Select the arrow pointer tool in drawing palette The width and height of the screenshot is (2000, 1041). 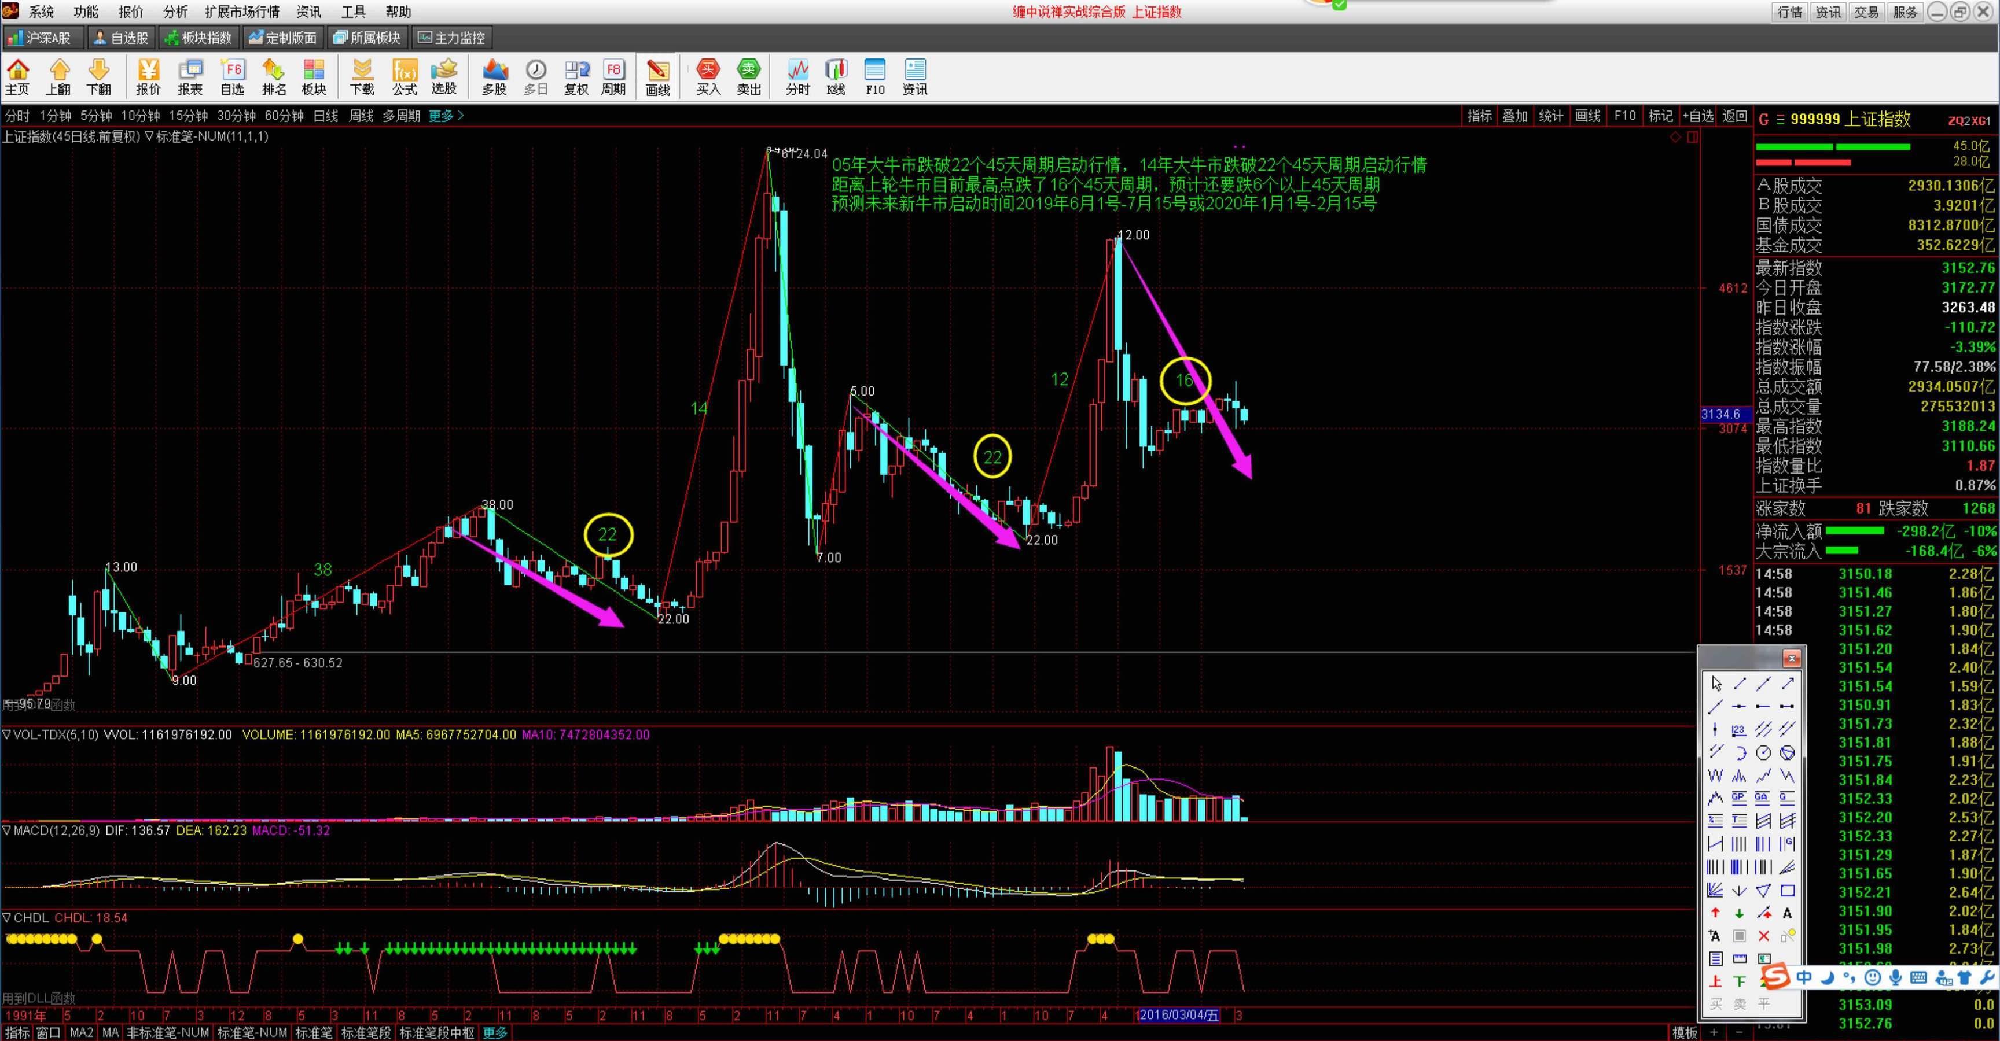tap(1716, 684)
